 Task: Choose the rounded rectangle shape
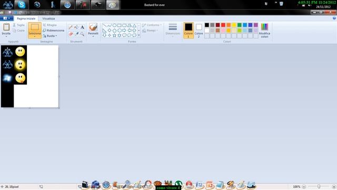124,26
